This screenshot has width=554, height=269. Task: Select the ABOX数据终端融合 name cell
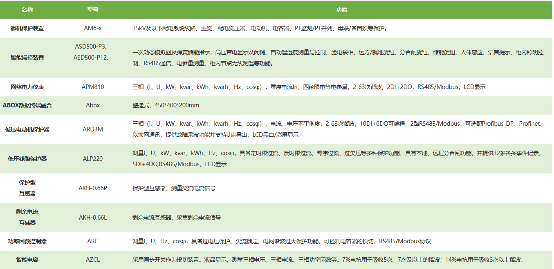27,105
